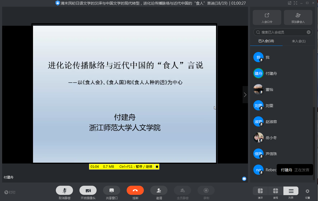Open the chat bubble icon below the slide
The height and width of the screenshot is (201, 318).
[x=244, y=179]
